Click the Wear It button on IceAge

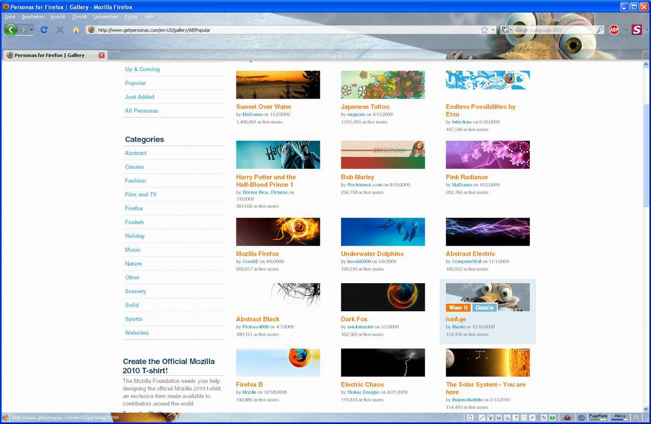click(x=458, y=308)
